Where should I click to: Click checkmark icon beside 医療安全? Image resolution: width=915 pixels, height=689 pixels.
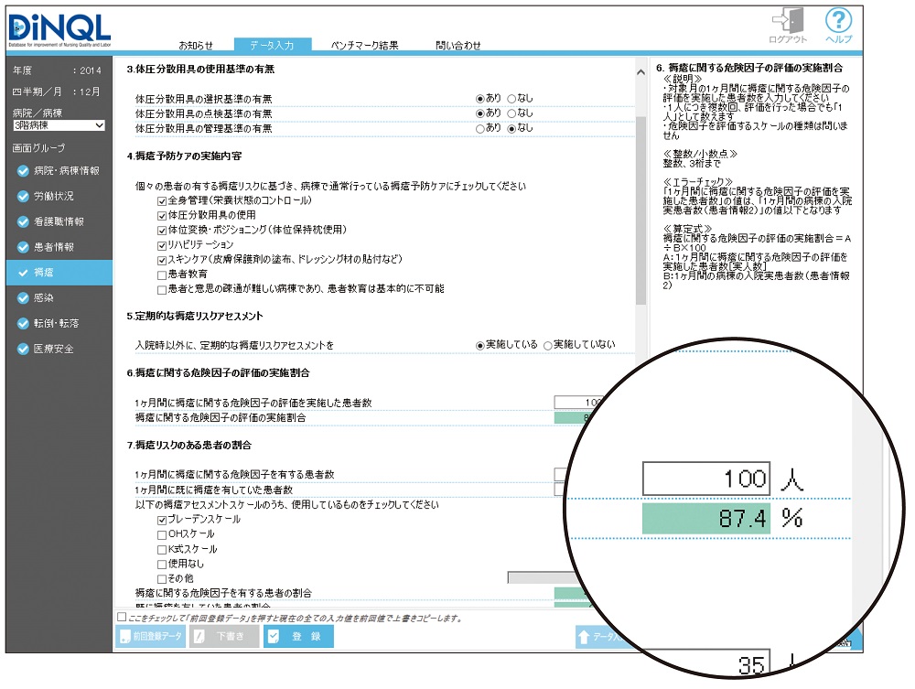tap(23, 349)
